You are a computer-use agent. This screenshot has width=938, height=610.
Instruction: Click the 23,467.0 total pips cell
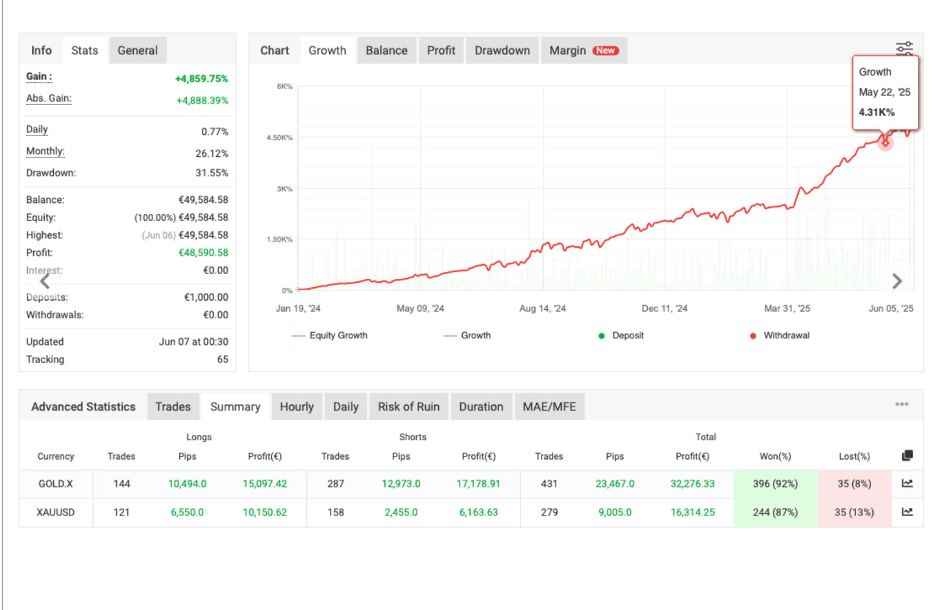point(615,484)
